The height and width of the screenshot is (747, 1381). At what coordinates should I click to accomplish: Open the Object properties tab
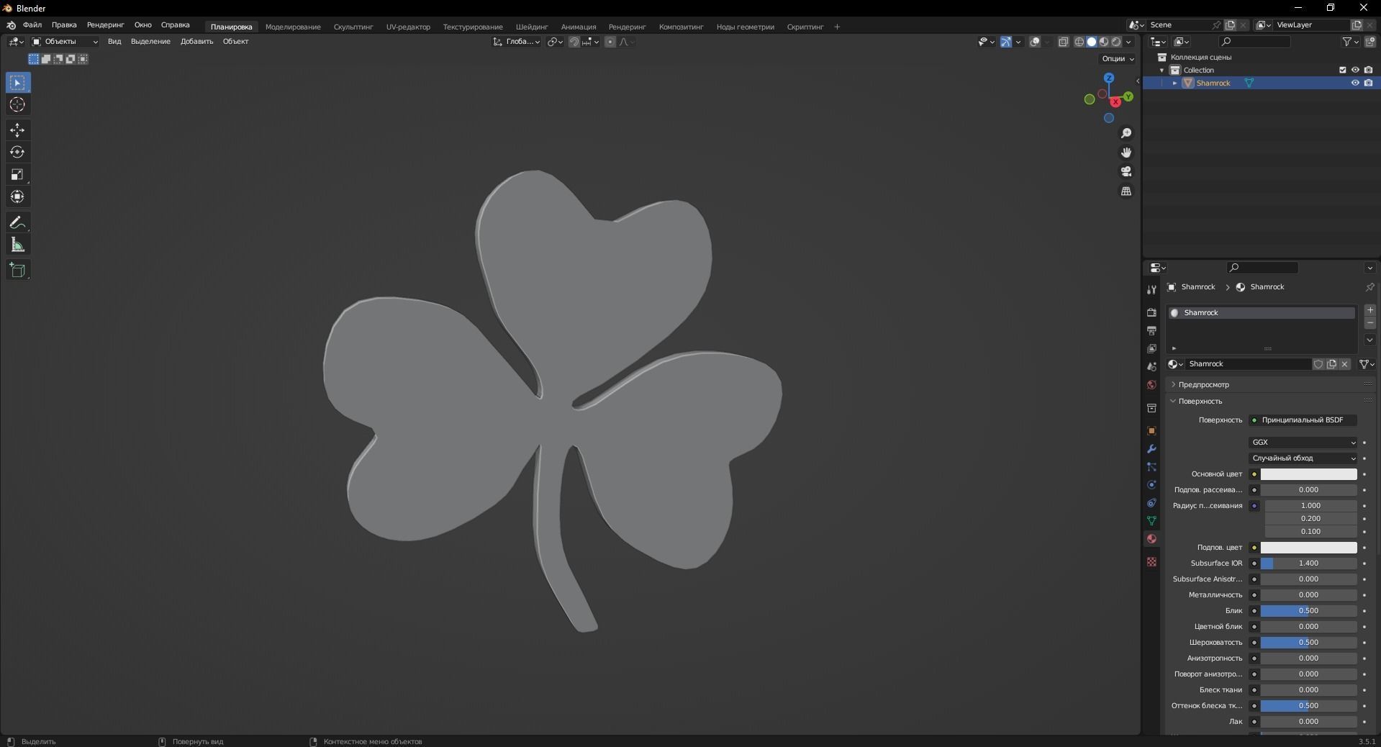1151,431
